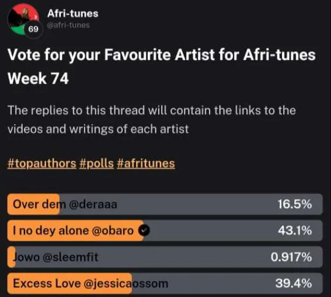
Task: Click the orange filled bar of Excess Love
Action: coord(69,283)
